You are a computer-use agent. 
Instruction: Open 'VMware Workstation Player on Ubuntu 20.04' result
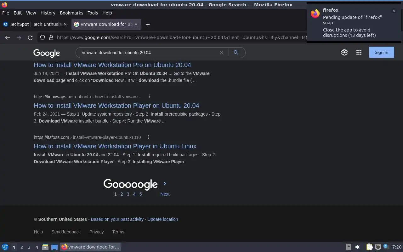116,106
